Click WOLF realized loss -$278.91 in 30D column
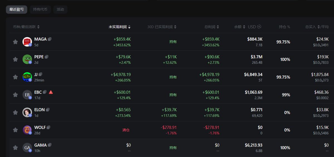Image resolution: width=334 pixels, height=157 pixels. (169, 127)
